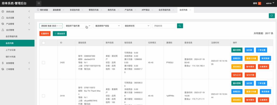Click 查看团队 for member 2420
The height and width of the screenshot is (105, 277).
(x=237, y=58)
